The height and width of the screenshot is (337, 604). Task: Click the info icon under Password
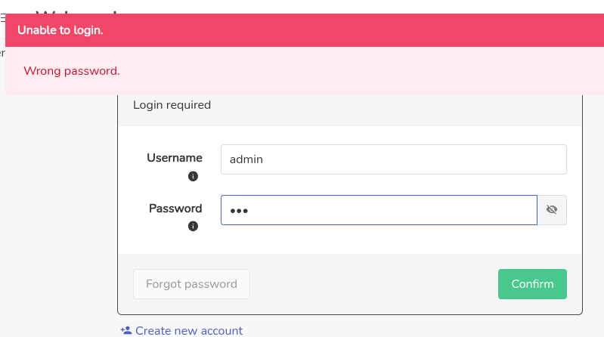point(193,226)
